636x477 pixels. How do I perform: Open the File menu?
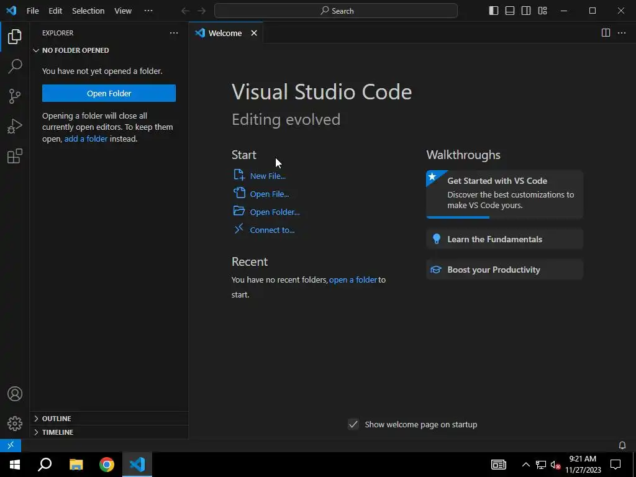pos(32,11)
